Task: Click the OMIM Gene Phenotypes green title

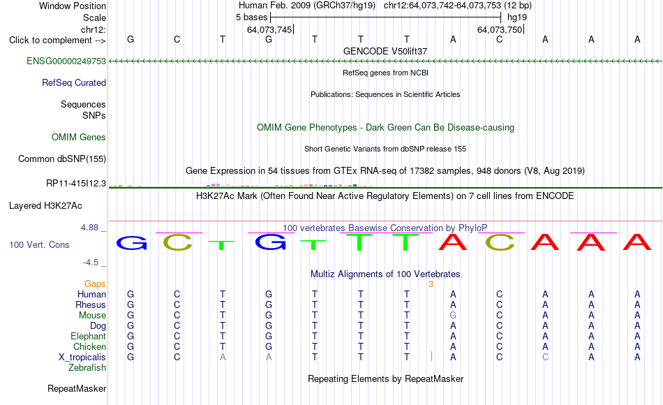Action: coord(385,127)
